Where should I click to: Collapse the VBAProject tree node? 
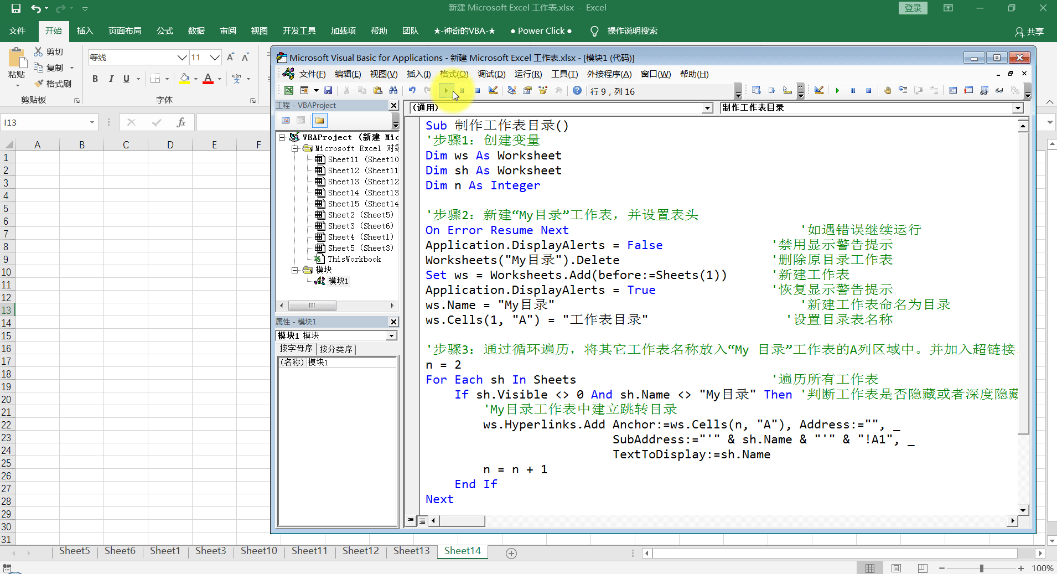(x=282, y=137)
